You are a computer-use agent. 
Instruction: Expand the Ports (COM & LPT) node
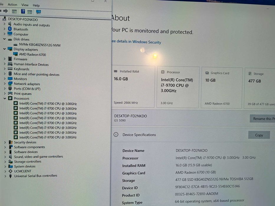click(5, 89)
